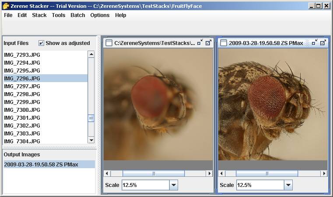Open the Stack menu

coord(39,15)
